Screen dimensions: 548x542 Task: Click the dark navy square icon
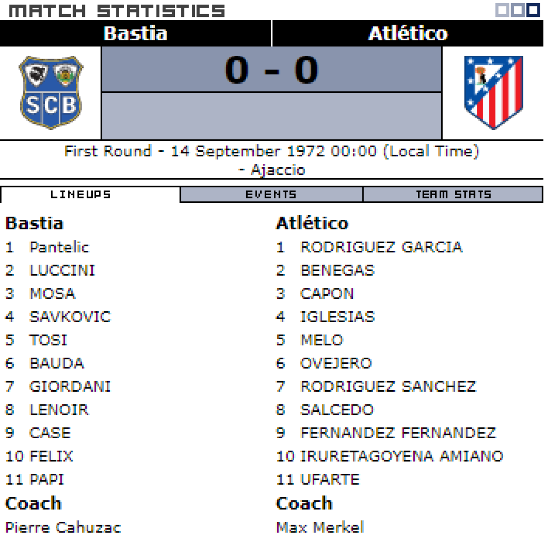tap(533, 10)
